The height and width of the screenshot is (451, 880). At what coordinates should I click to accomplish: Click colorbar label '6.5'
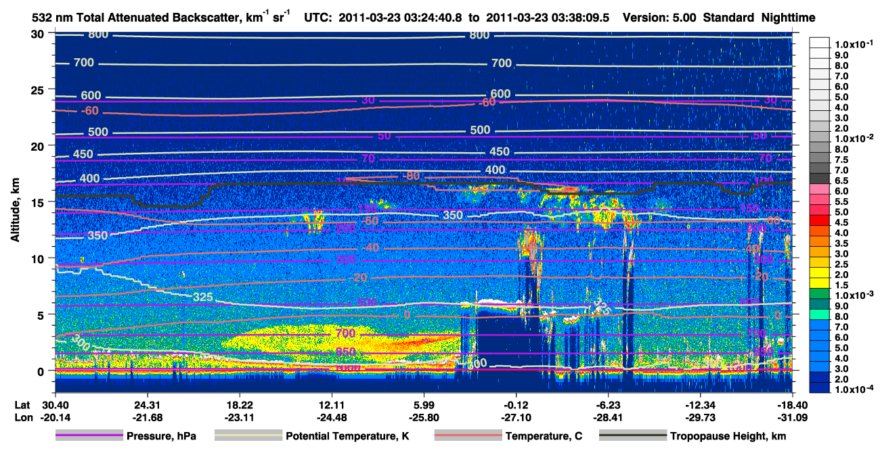(x=841, y=181)
